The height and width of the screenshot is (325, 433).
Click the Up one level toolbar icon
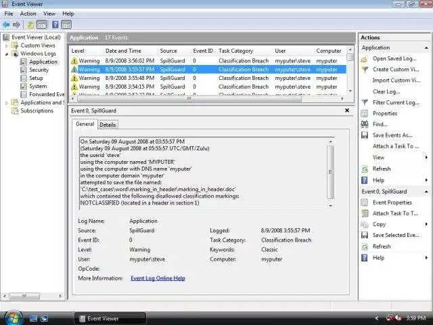[x=30, y=25]
